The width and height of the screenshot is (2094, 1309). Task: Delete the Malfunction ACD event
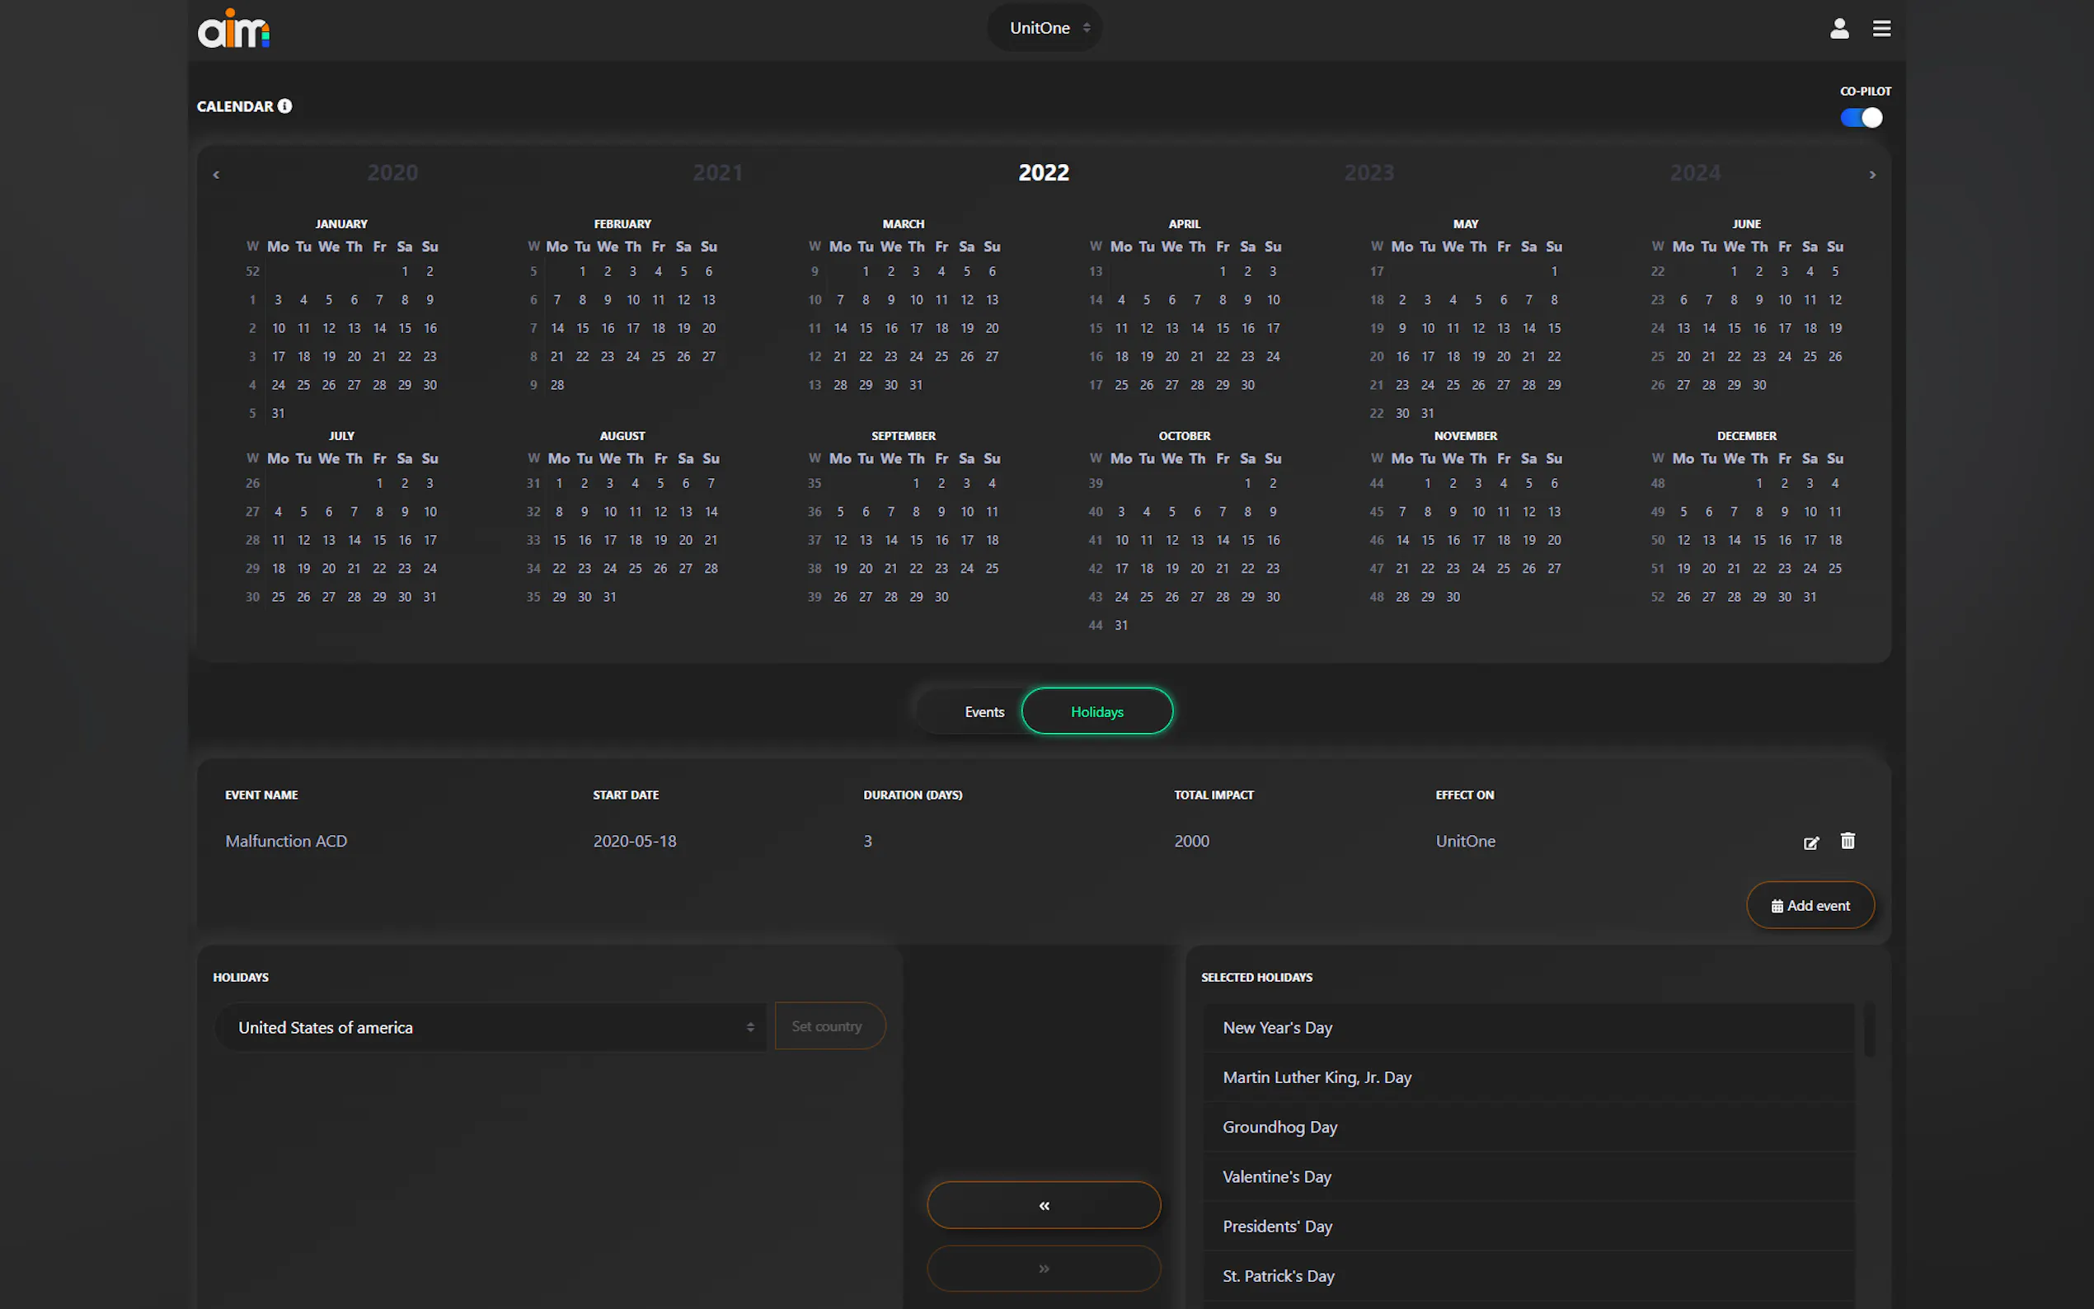click(1848, 841)
